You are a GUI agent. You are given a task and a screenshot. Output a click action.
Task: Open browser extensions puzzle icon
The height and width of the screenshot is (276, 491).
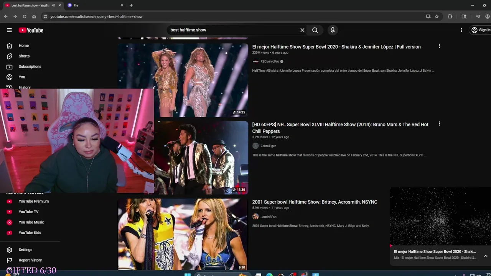pos(450,16)
